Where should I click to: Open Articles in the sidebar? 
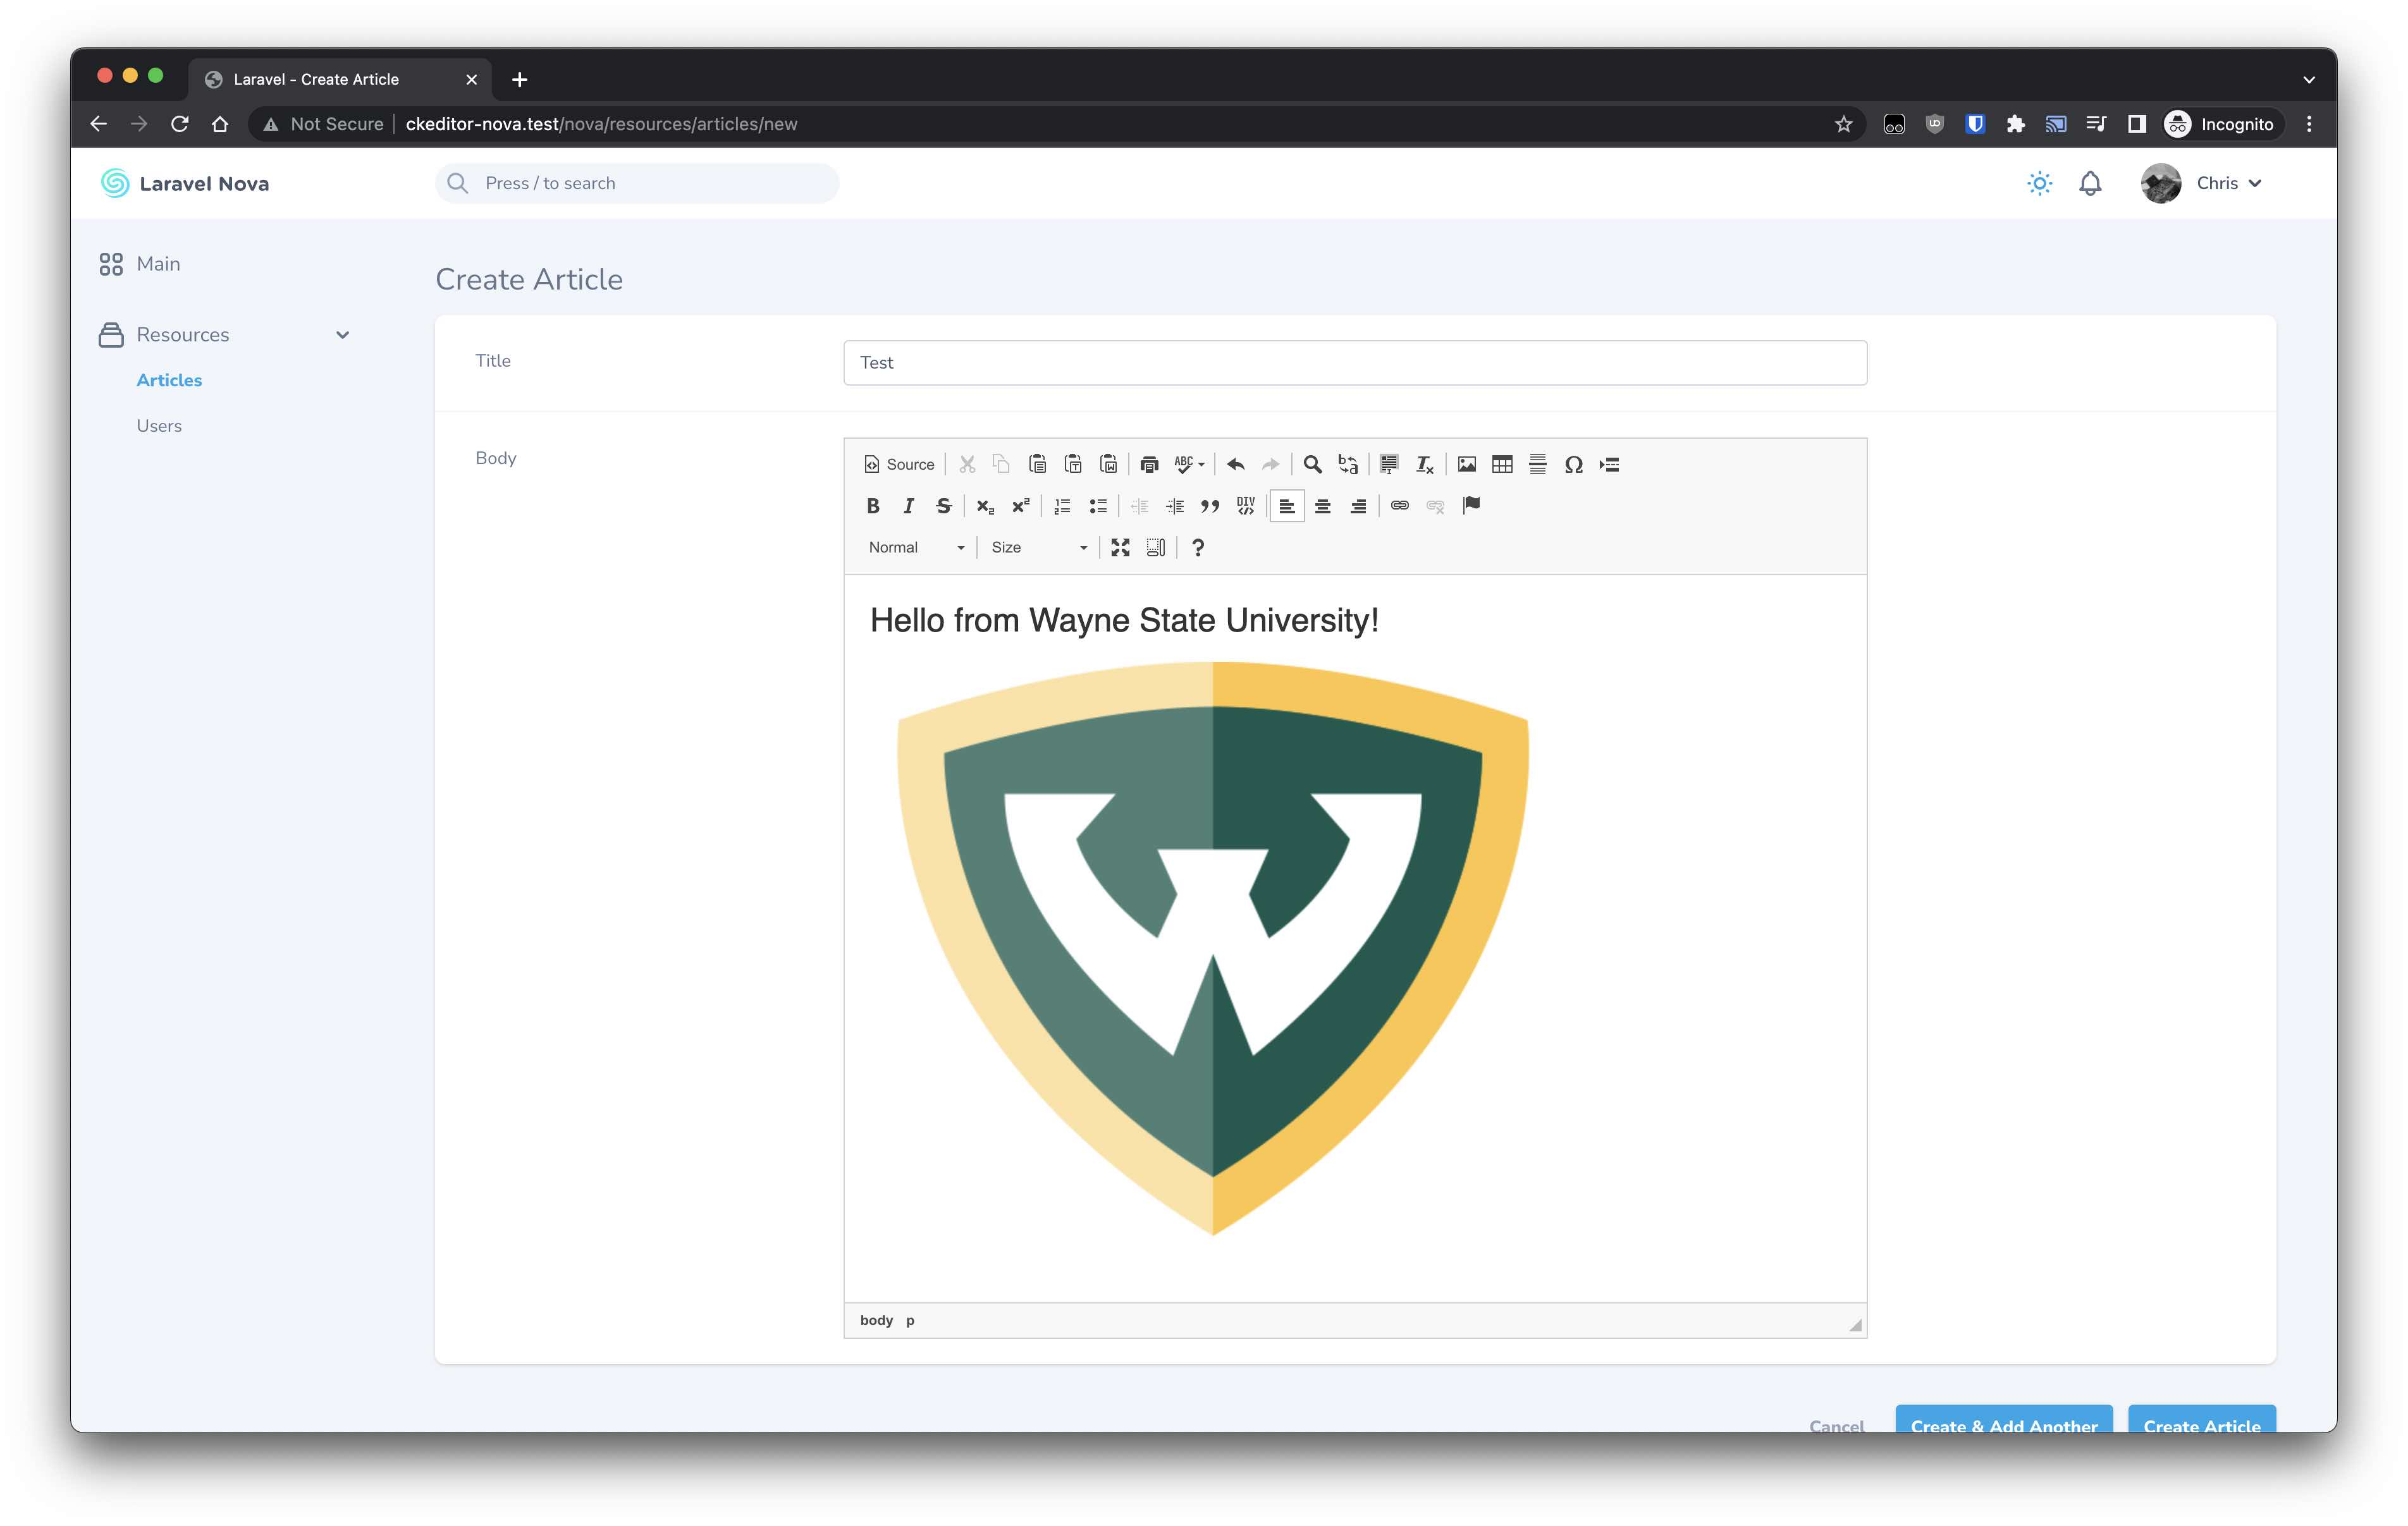(x=169, y=380)
